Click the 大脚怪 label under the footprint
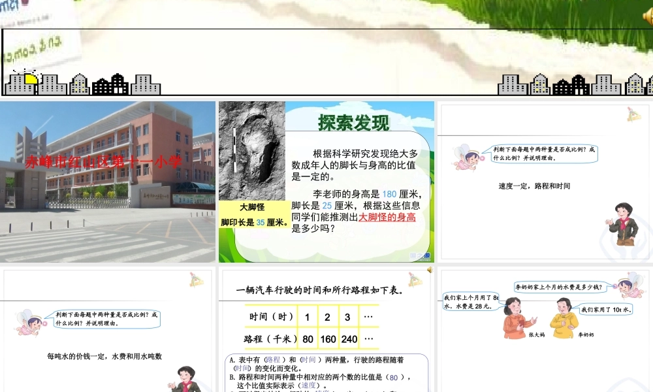 pos(252,207)
